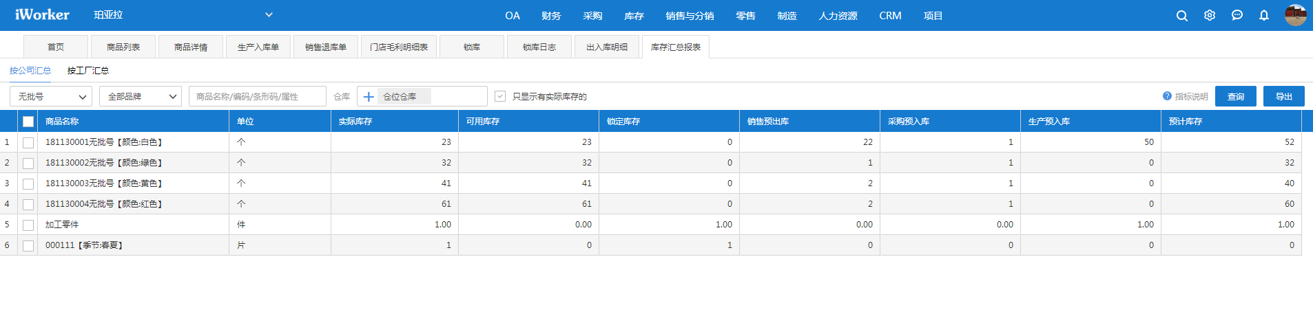Click the blue plus icon beside 仓库
This screenshot has width=1313, height=314.
click(369, 97)
